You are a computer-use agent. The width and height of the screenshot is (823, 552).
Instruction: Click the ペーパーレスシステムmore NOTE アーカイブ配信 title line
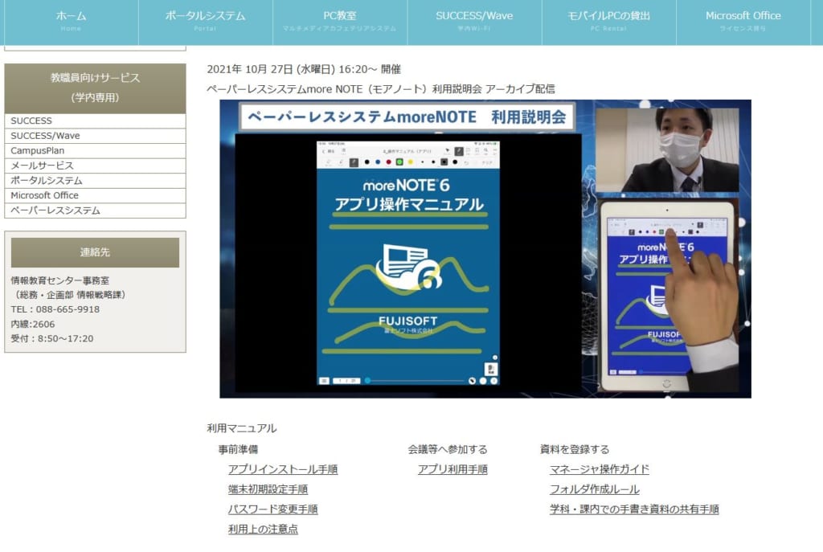coord(380,89)
